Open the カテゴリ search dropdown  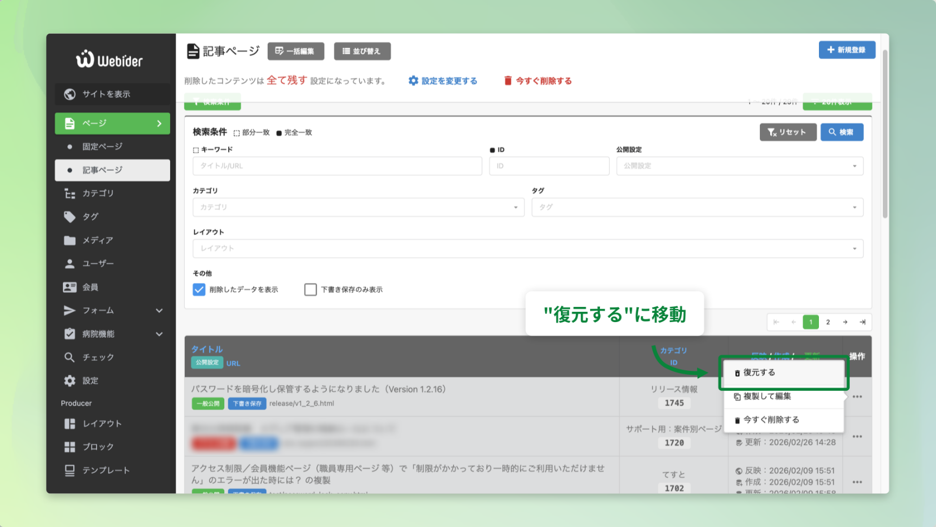[358, 207]
